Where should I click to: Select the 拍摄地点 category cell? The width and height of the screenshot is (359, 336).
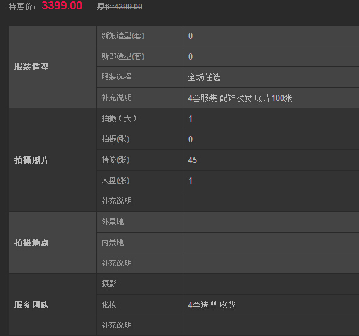[53, 243]
